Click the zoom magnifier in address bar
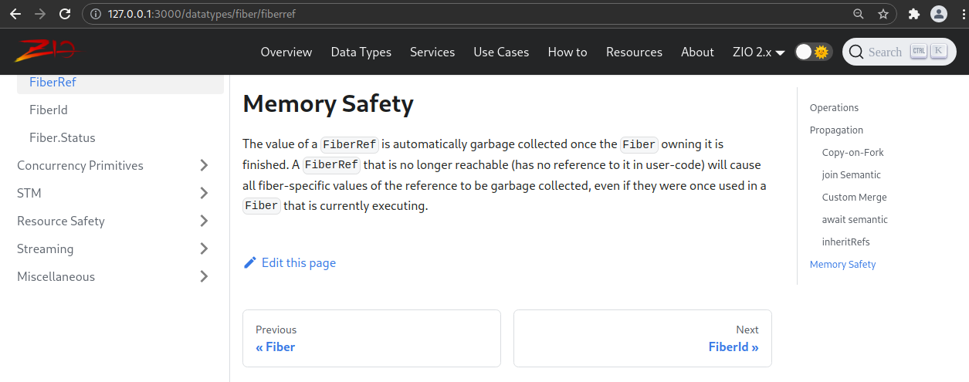The image size is (969, 382). click(859, 14)
